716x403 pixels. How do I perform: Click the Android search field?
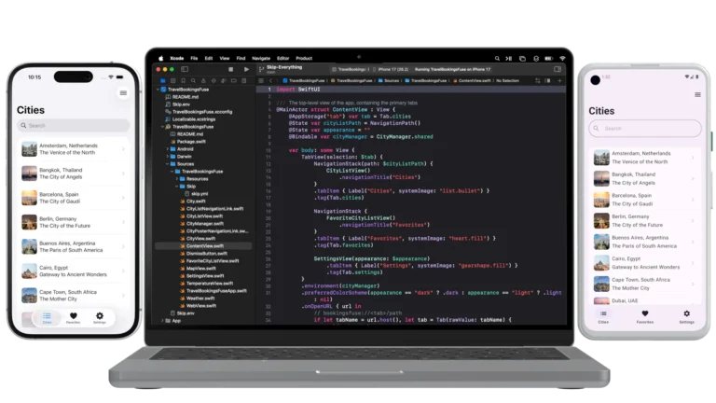645,129
